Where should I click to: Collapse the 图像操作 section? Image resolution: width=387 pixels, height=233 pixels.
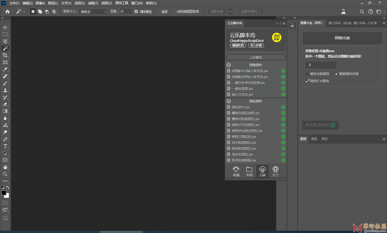pos(229,65)
